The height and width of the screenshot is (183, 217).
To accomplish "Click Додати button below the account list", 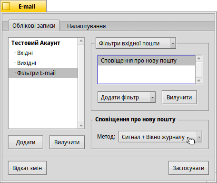I will 26,142.
